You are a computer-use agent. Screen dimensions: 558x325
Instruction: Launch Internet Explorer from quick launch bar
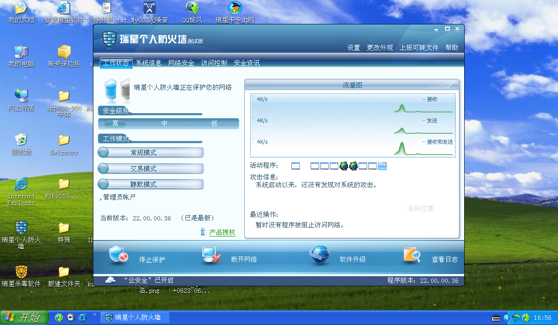[x=82, y=318]
